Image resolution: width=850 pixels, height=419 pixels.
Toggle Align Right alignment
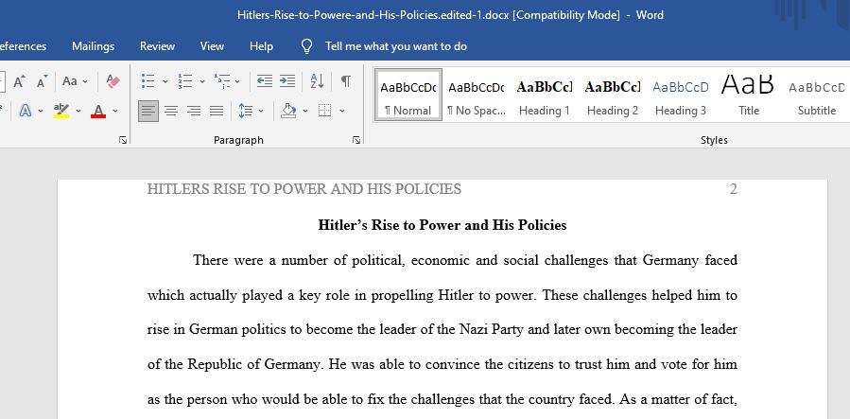pyautogui.click(x=194, y=111)
